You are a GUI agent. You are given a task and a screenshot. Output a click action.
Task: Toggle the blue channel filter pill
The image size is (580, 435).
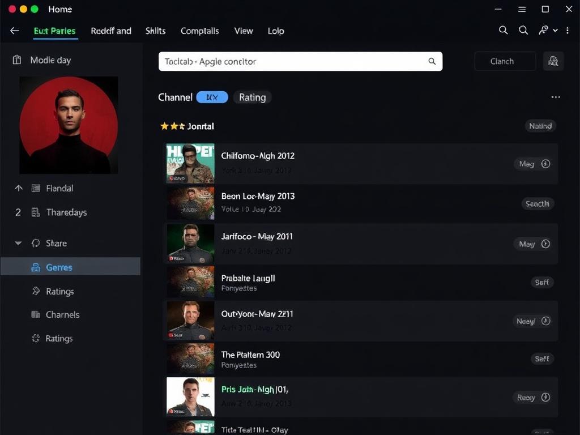[x=212, y=97]
